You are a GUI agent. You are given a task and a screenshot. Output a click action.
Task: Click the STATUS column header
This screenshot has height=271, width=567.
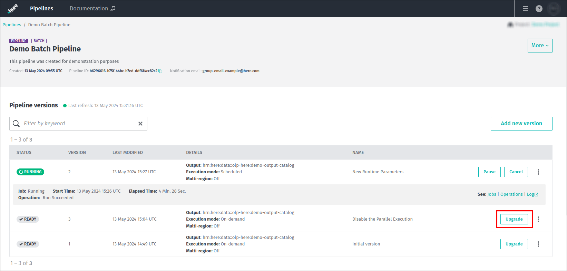click(24, 153)
